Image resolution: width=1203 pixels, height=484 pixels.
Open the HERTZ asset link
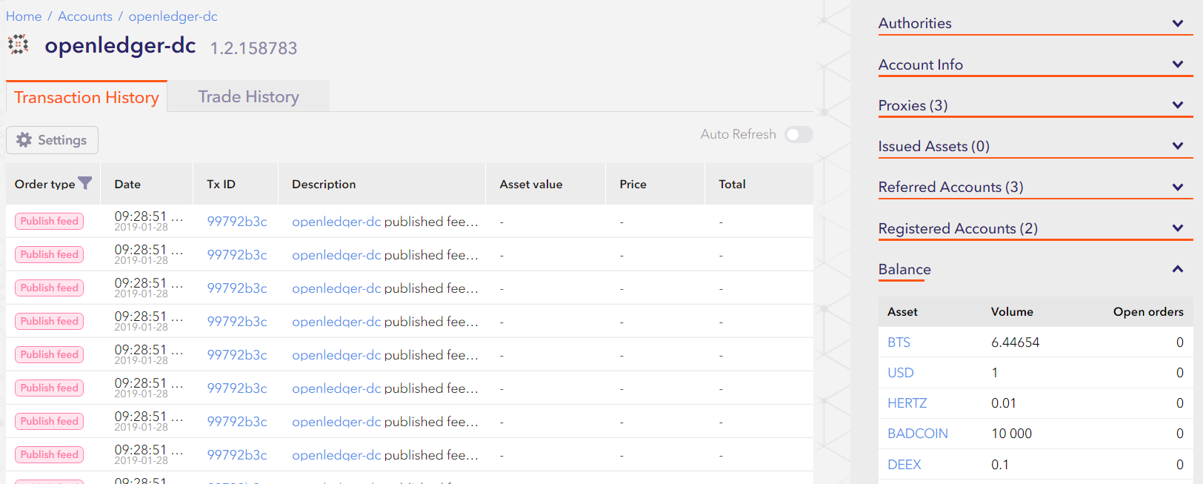tap(907, 403)
